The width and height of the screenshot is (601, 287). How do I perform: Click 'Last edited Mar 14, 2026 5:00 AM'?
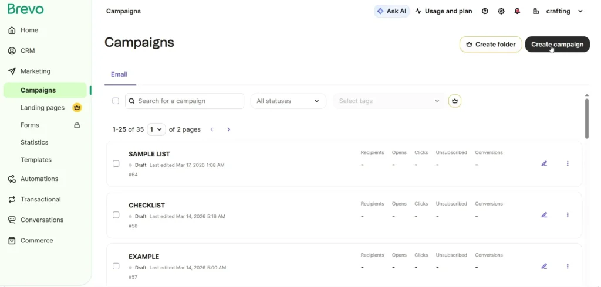coord(188,268)
